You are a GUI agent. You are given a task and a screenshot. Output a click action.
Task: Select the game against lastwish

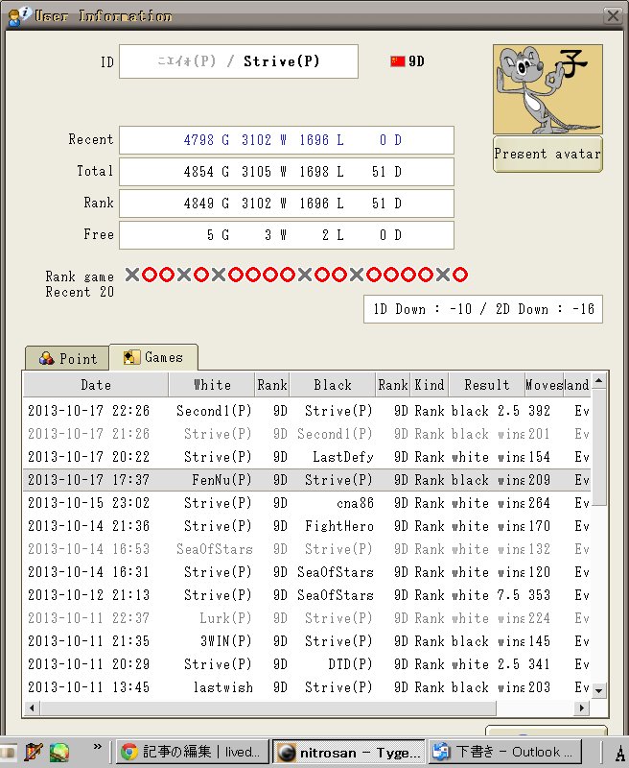point(307,686)
